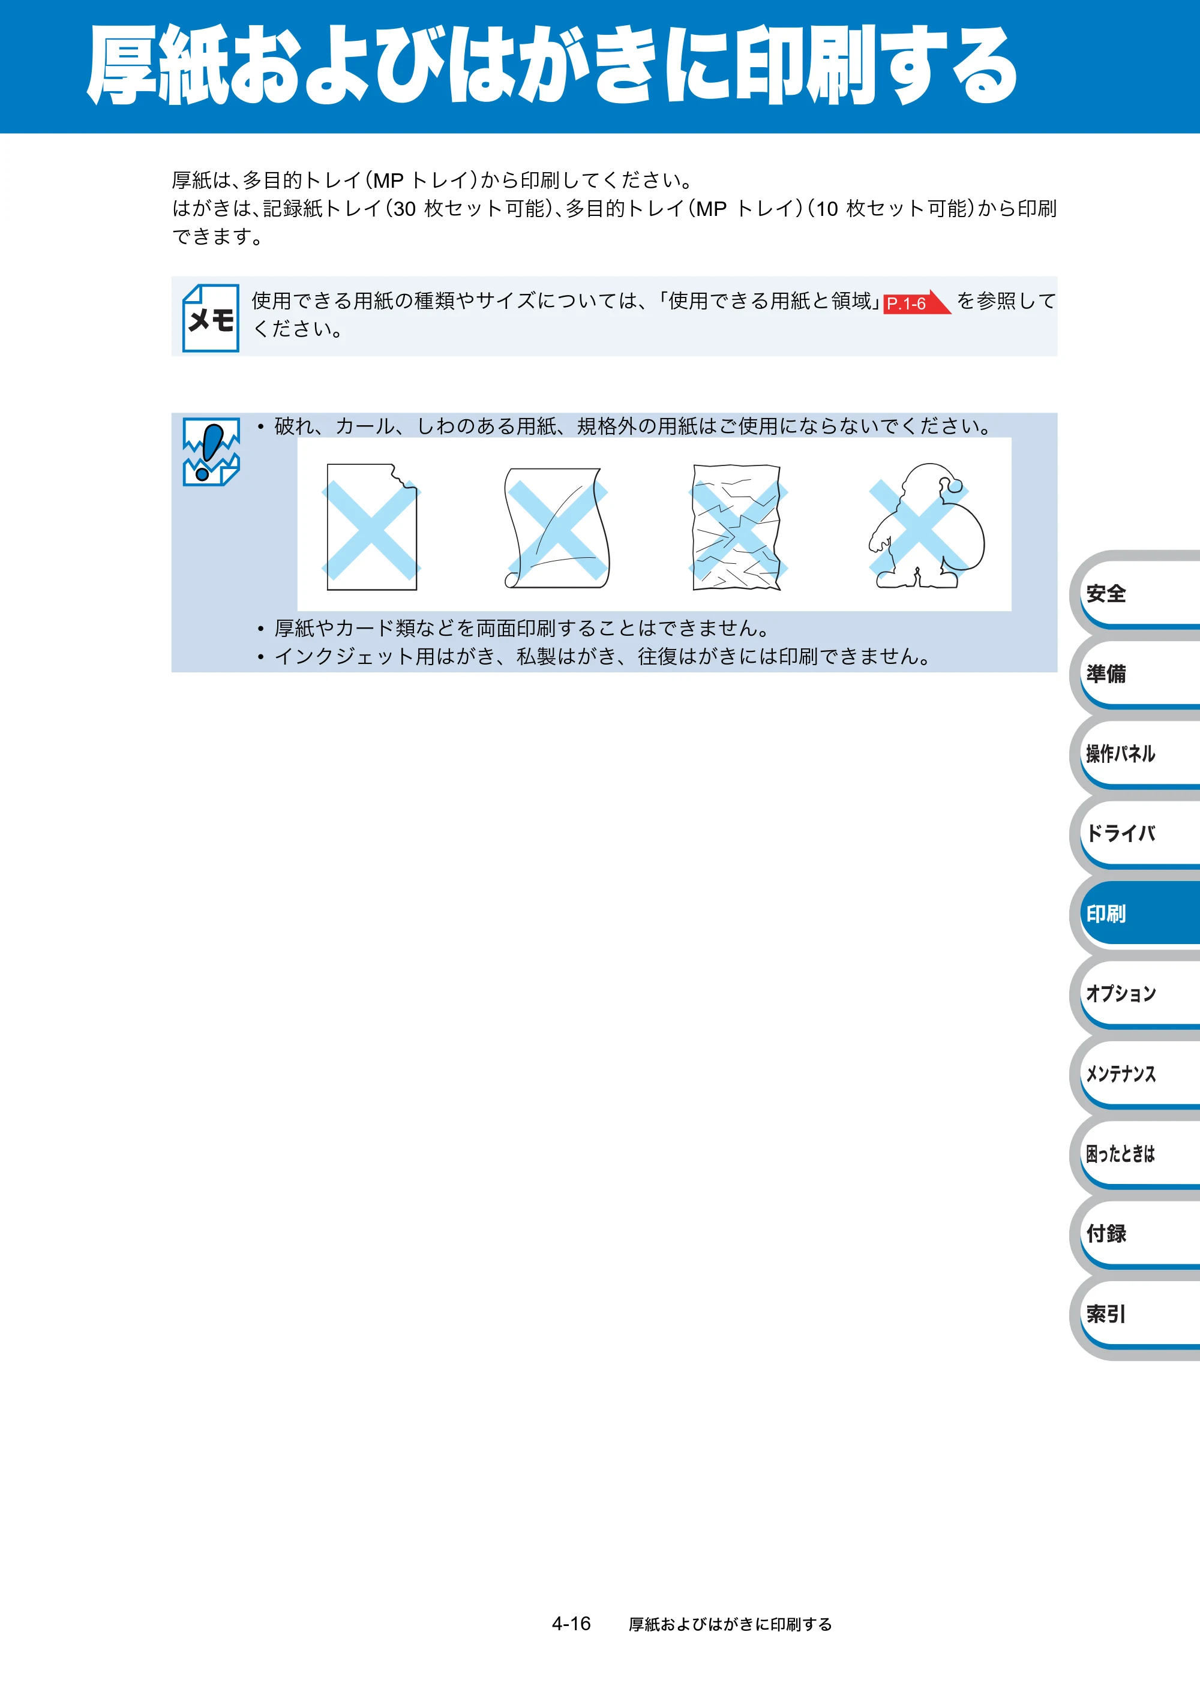Click the メモ note icon
This screenshot has height=1698, width=1200.
[x=211, y=318]
